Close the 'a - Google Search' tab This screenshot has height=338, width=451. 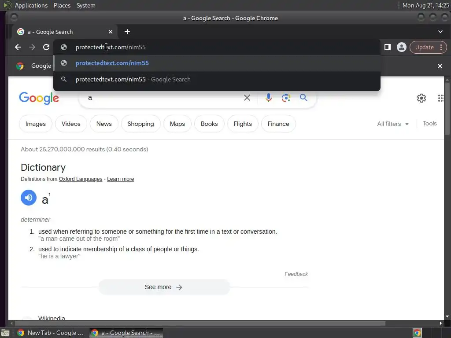click(x=111, y=32)
